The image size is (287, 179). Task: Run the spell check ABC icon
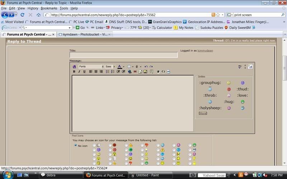pyautogui.click(x=240, y=67)
